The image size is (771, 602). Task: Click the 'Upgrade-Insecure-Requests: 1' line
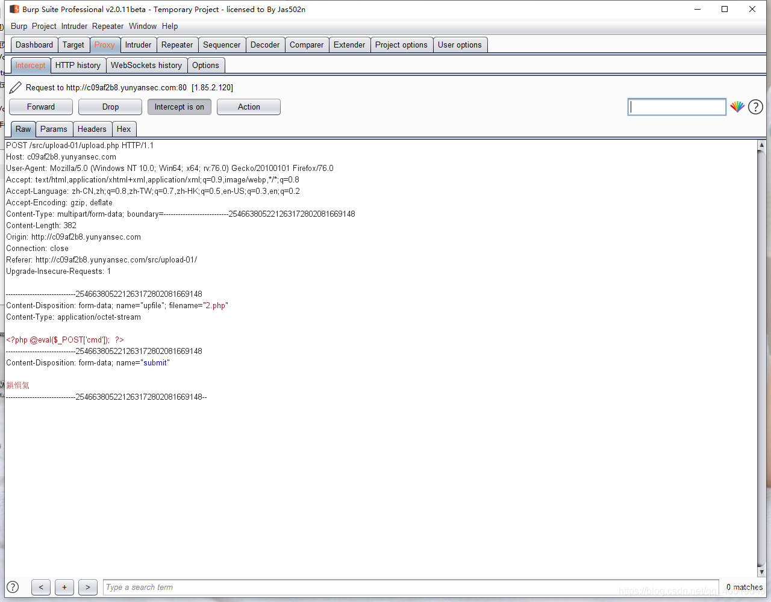coord(58,272)
